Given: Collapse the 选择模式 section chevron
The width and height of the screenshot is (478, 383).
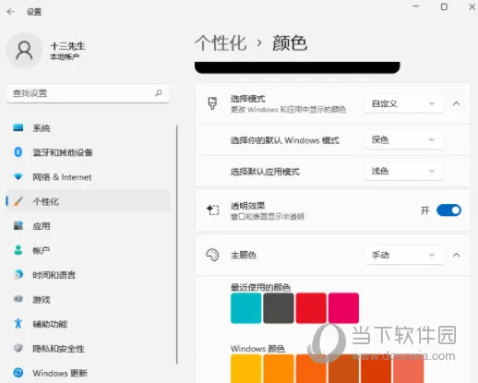Looking at the screenshot, I should pos(457,103).
